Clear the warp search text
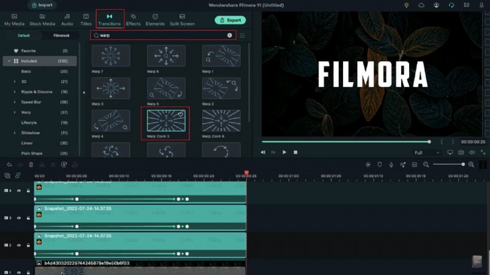The width and height of the screenshot is (490, 275). (x=230, y=36)
